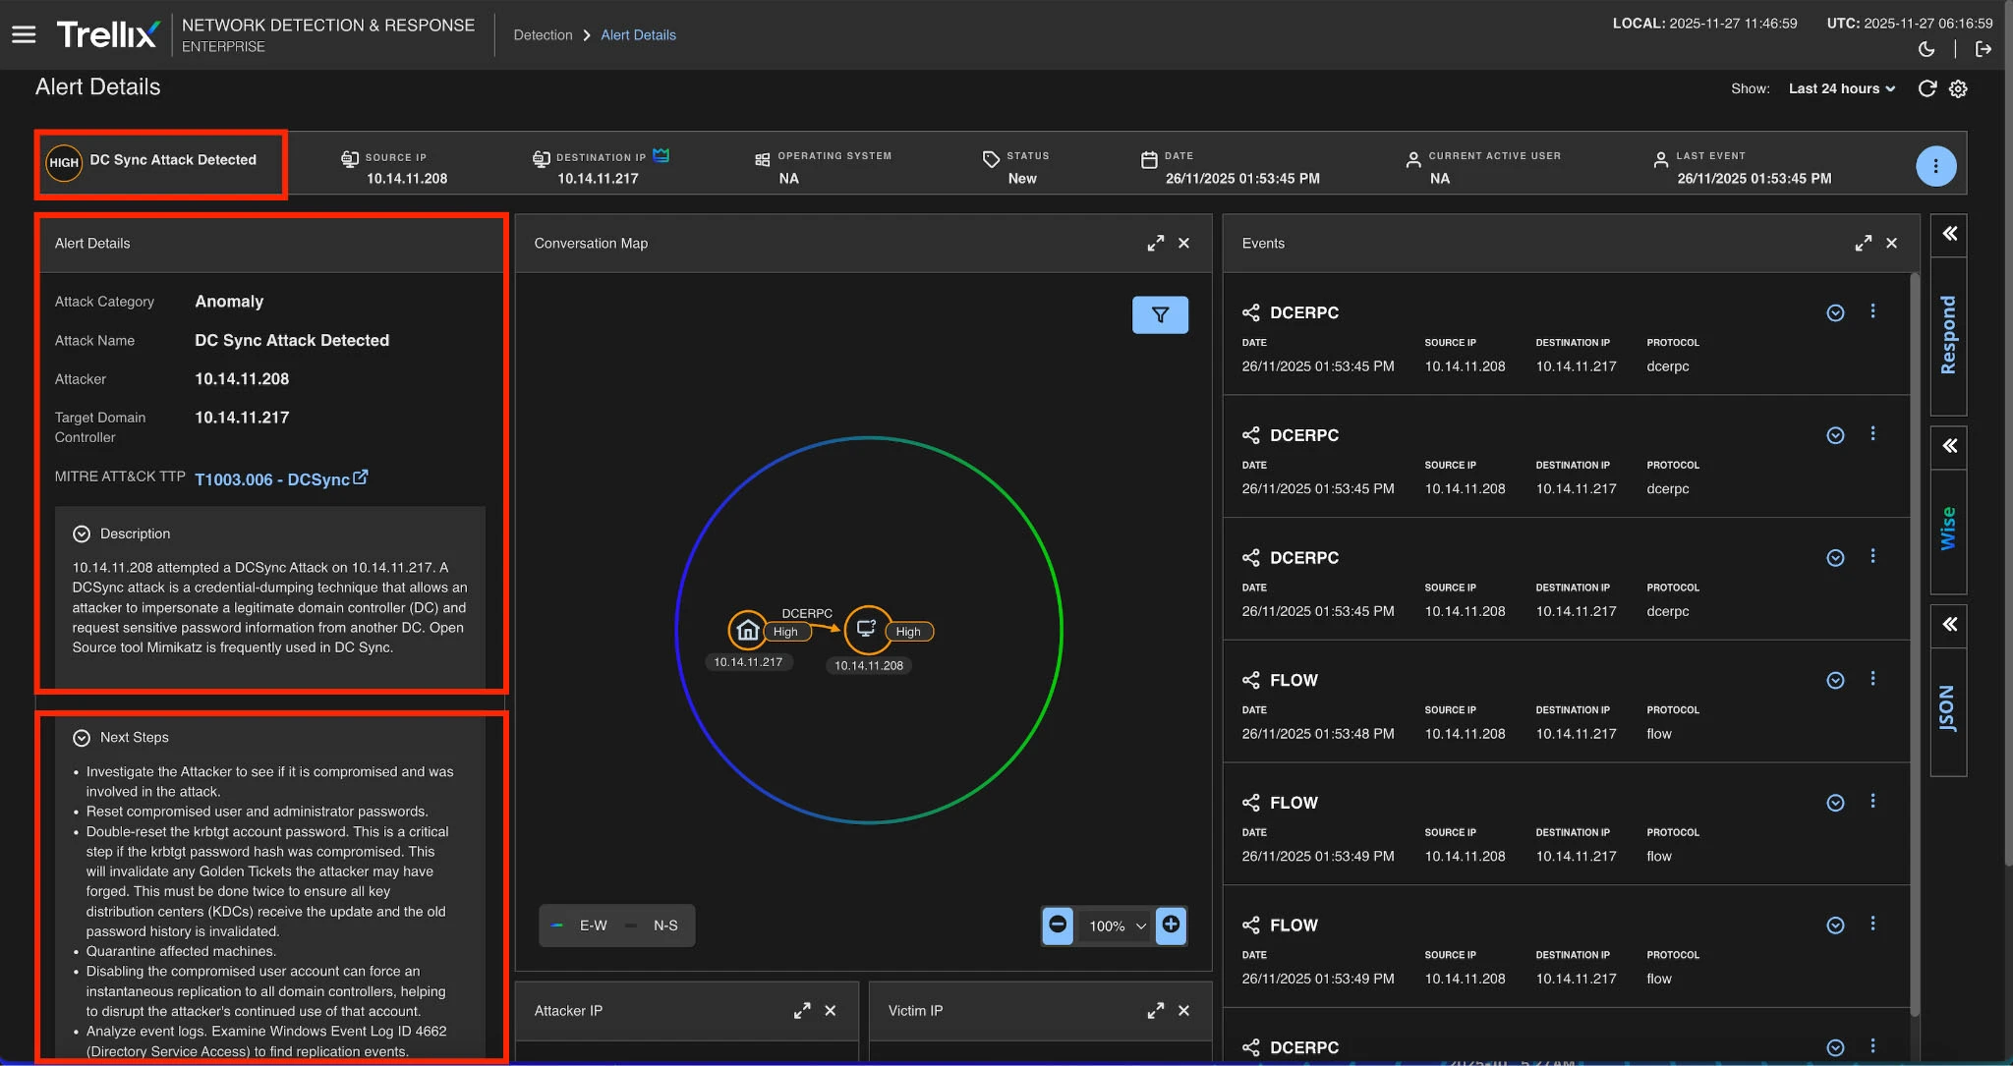Open the 100% zoom level dropdown
2013x1066 pixels.
(1115, 926)
